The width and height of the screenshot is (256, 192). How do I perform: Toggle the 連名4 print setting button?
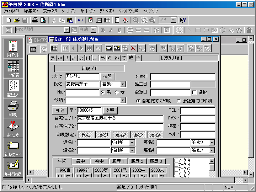(155, 135)
